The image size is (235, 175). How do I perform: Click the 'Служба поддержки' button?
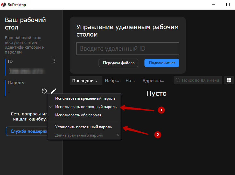[x=27, y=131]
